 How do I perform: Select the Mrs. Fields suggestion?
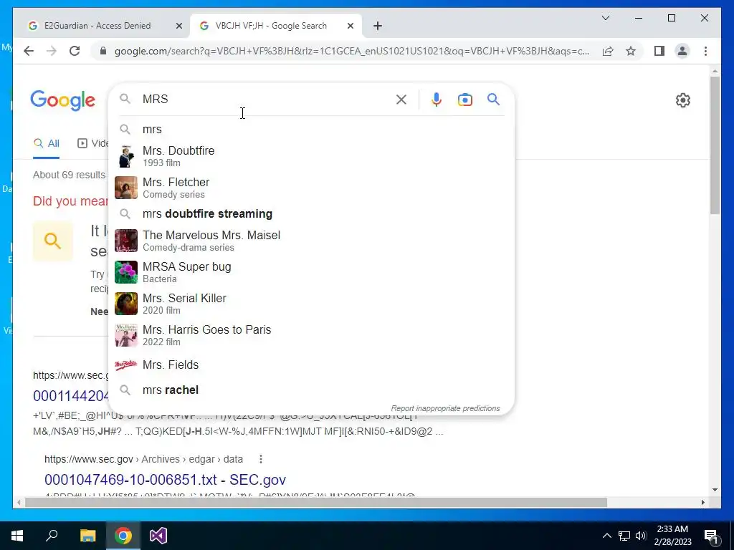point(311,365)
